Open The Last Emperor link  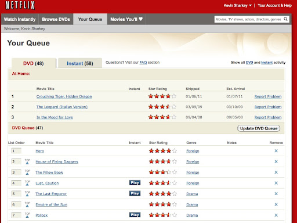click(51, 194)
